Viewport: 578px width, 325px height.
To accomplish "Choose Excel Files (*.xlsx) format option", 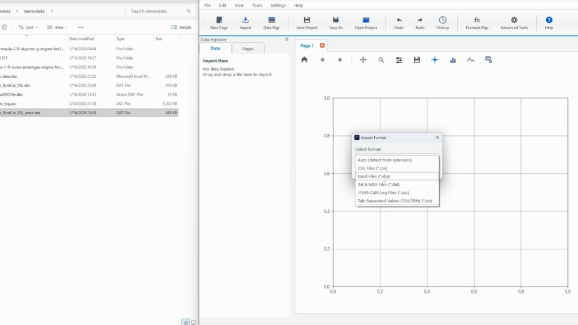I will [374, 176].
